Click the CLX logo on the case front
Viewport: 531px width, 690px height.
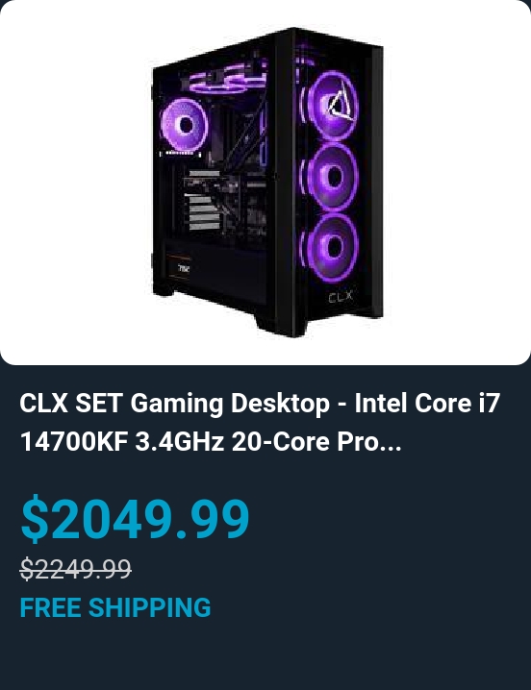tap(341, 297)
